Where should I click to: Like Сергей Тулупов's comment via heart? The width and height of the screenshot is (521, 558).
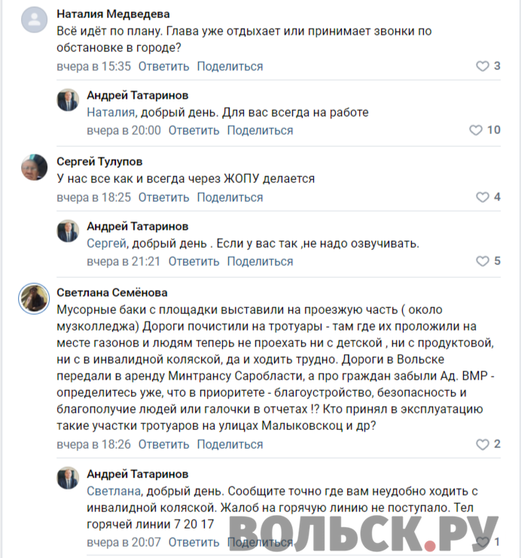483,197
